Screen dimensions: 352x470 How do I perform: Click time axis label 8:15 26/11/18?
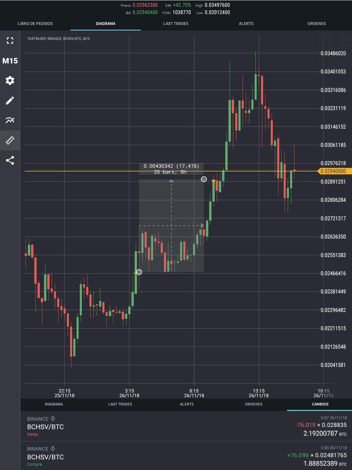tap(194, 393)
